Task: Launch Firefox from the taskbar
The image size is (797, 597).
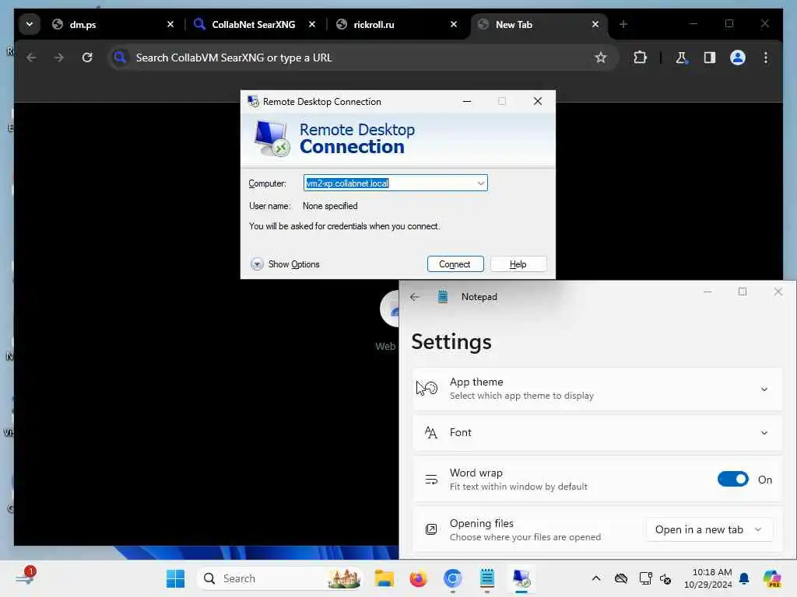Action: (x=418, y=578)
